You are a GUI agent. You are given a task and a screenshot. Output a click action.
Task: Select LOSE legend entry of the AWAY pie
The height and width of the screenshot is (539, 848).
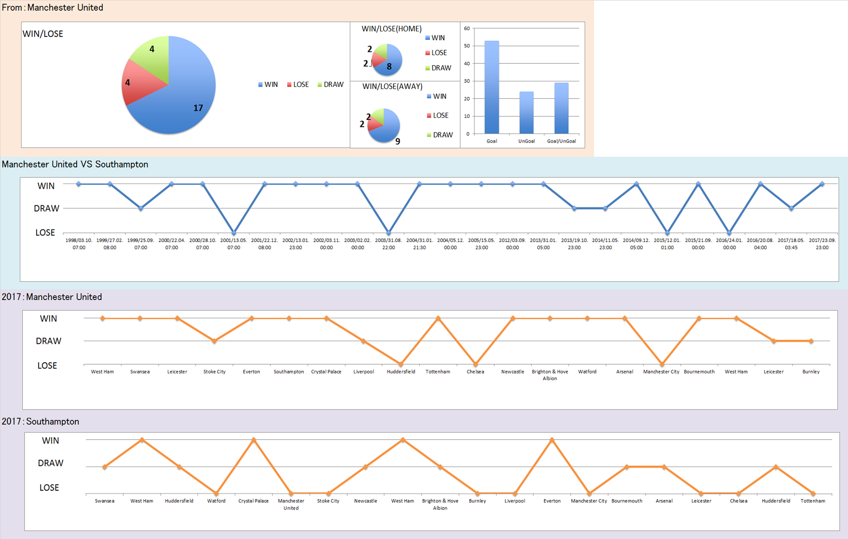coord(438,116)
